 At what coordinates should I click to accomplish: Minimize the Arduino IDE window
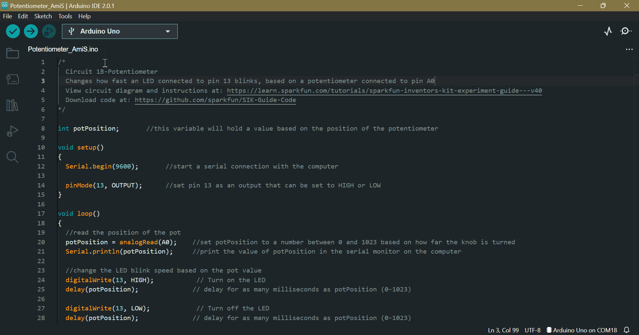[580, 6]
